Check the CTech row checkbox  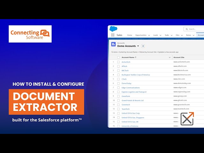118,79
